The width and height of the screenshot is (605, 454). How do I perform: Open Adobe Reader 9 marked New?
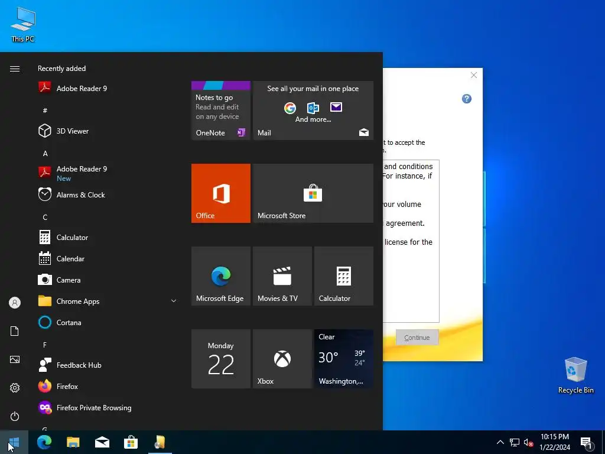tap(108, 173)
